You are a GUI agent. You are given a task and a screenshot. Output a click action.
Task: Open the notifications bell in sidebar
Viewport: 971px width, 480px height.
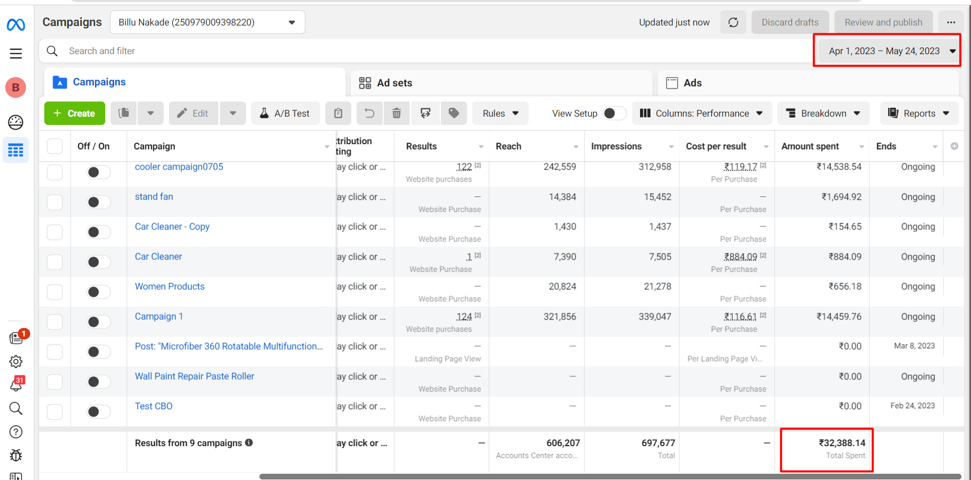pos(16,385)
